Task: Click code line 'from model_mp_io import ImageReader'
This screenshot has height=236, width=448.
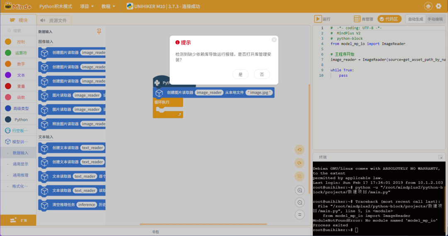Action: point(368,44)
